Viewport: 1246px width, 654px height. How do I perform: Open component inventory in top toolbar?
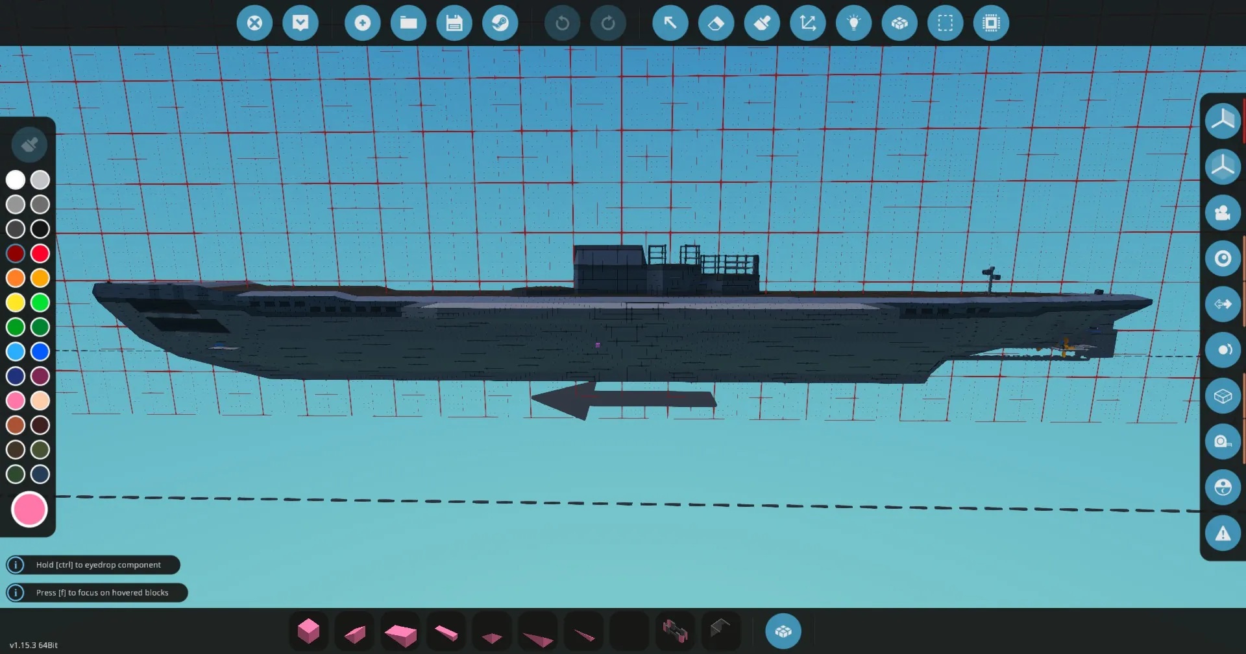point(899,23)
